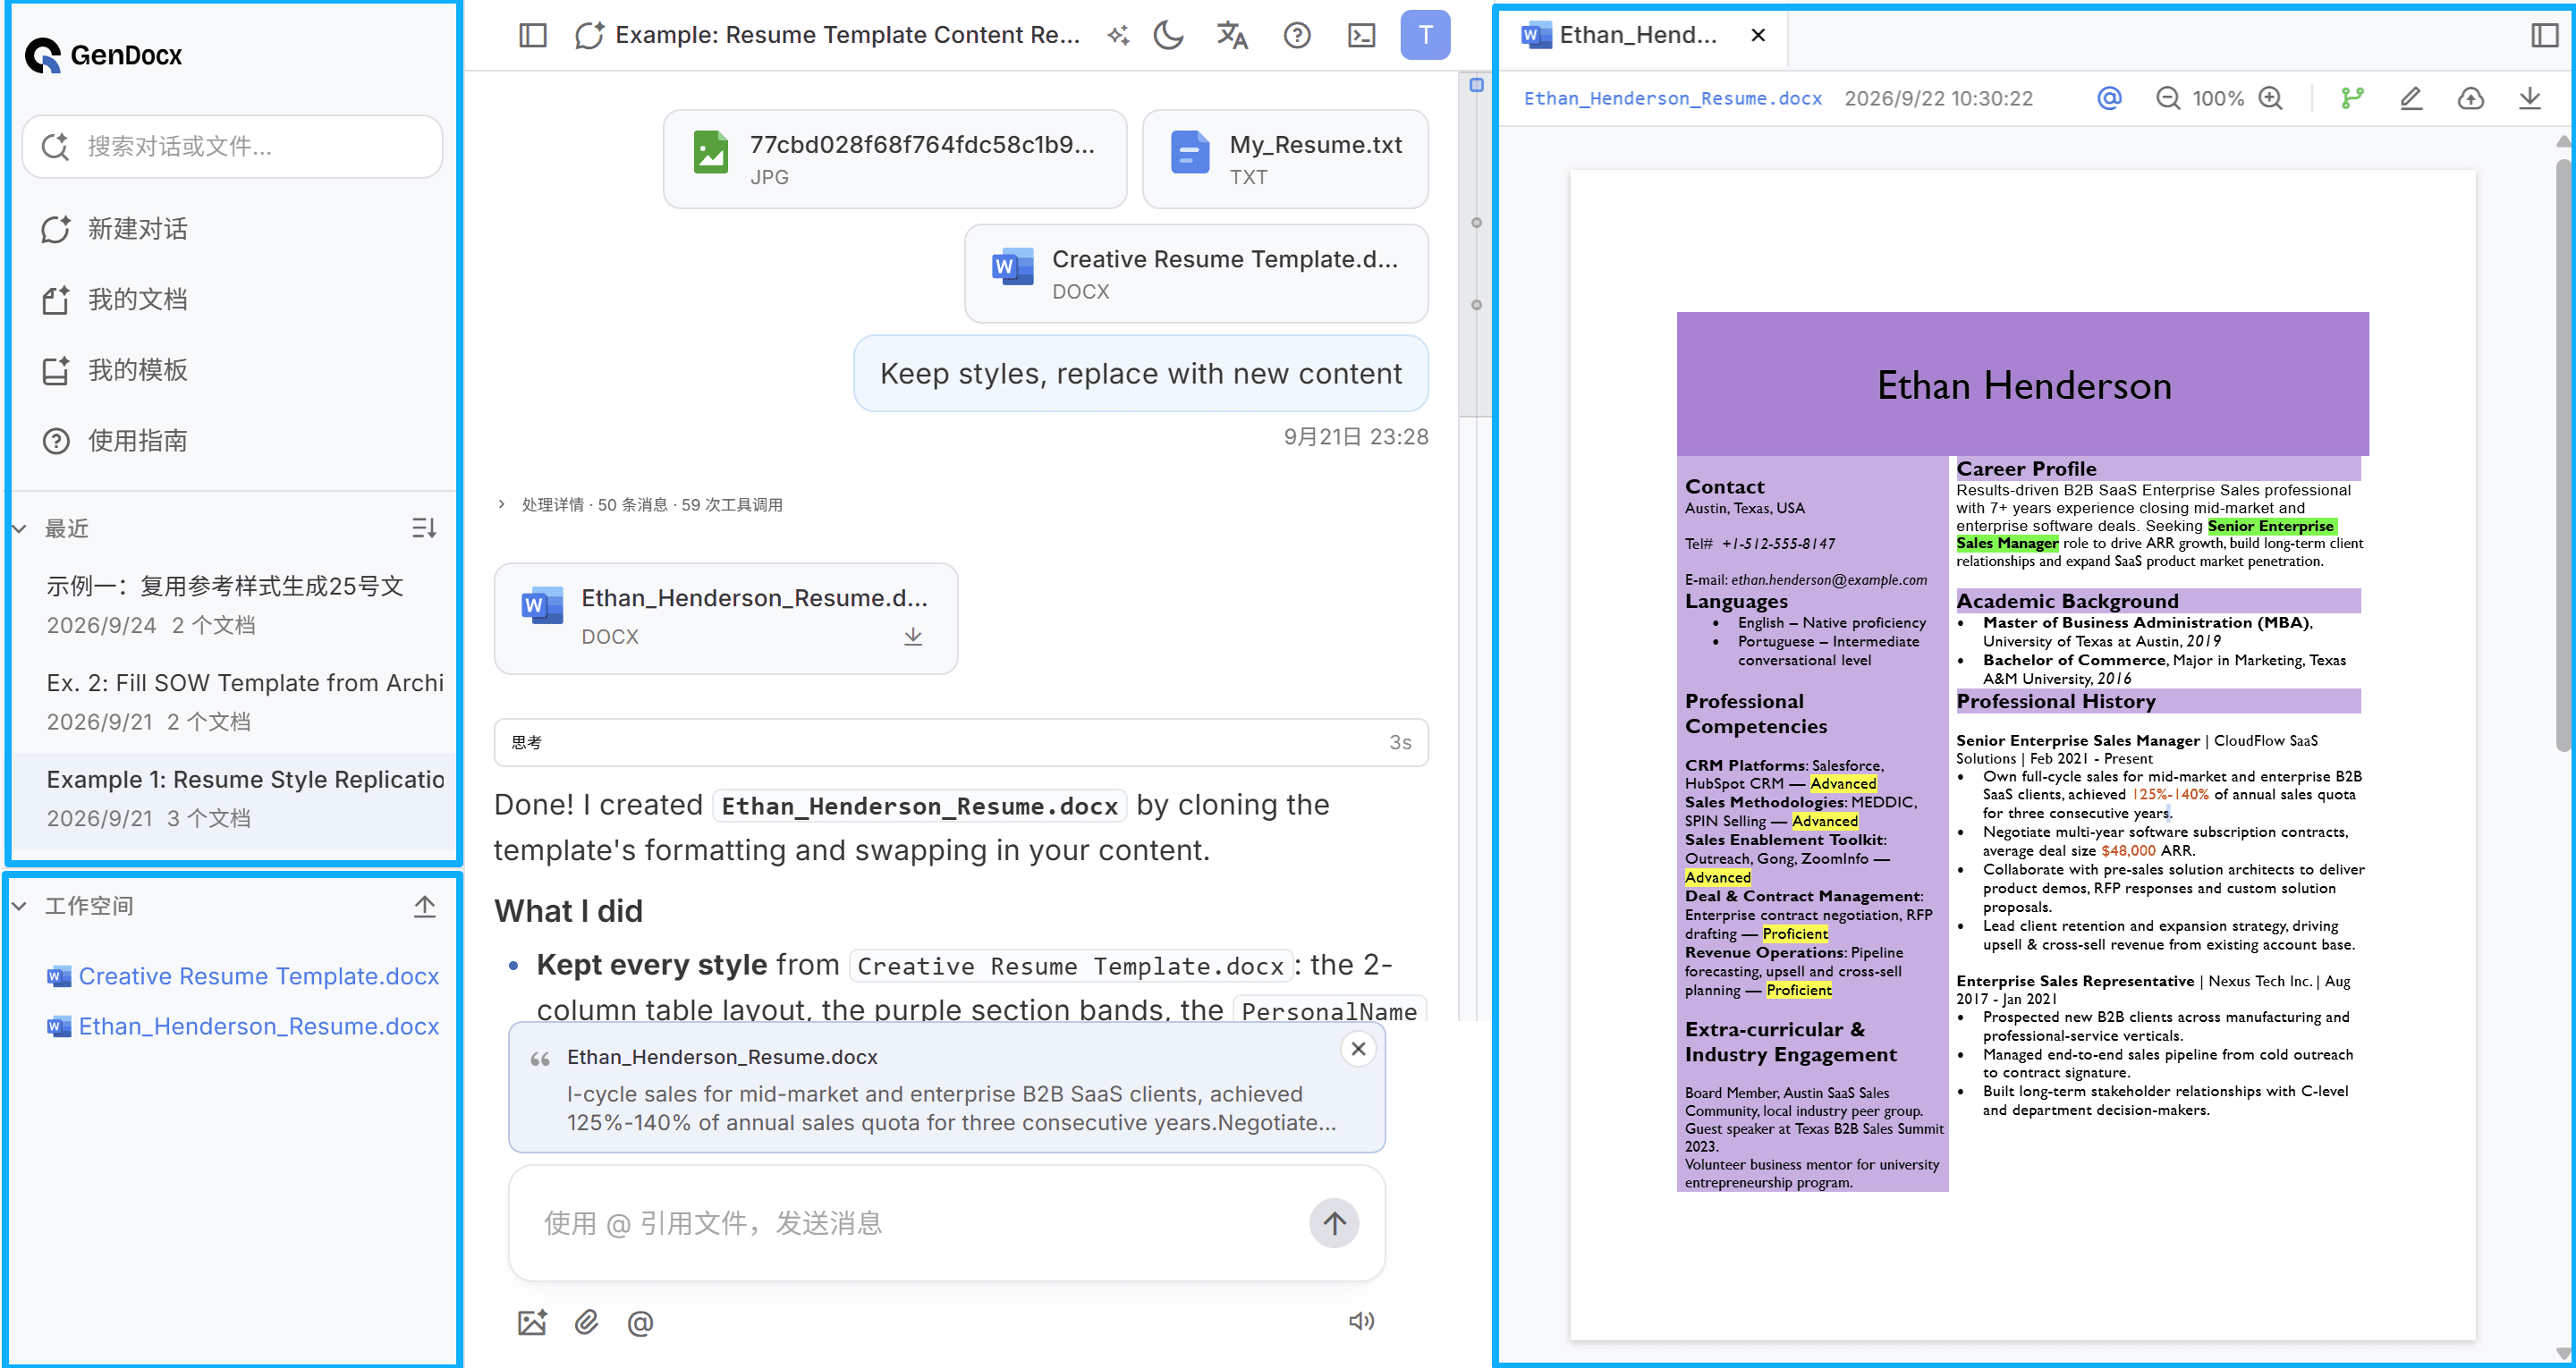Toggle the sidebar panel icon in chat header

pyautogui.click(x=533, y=35)
